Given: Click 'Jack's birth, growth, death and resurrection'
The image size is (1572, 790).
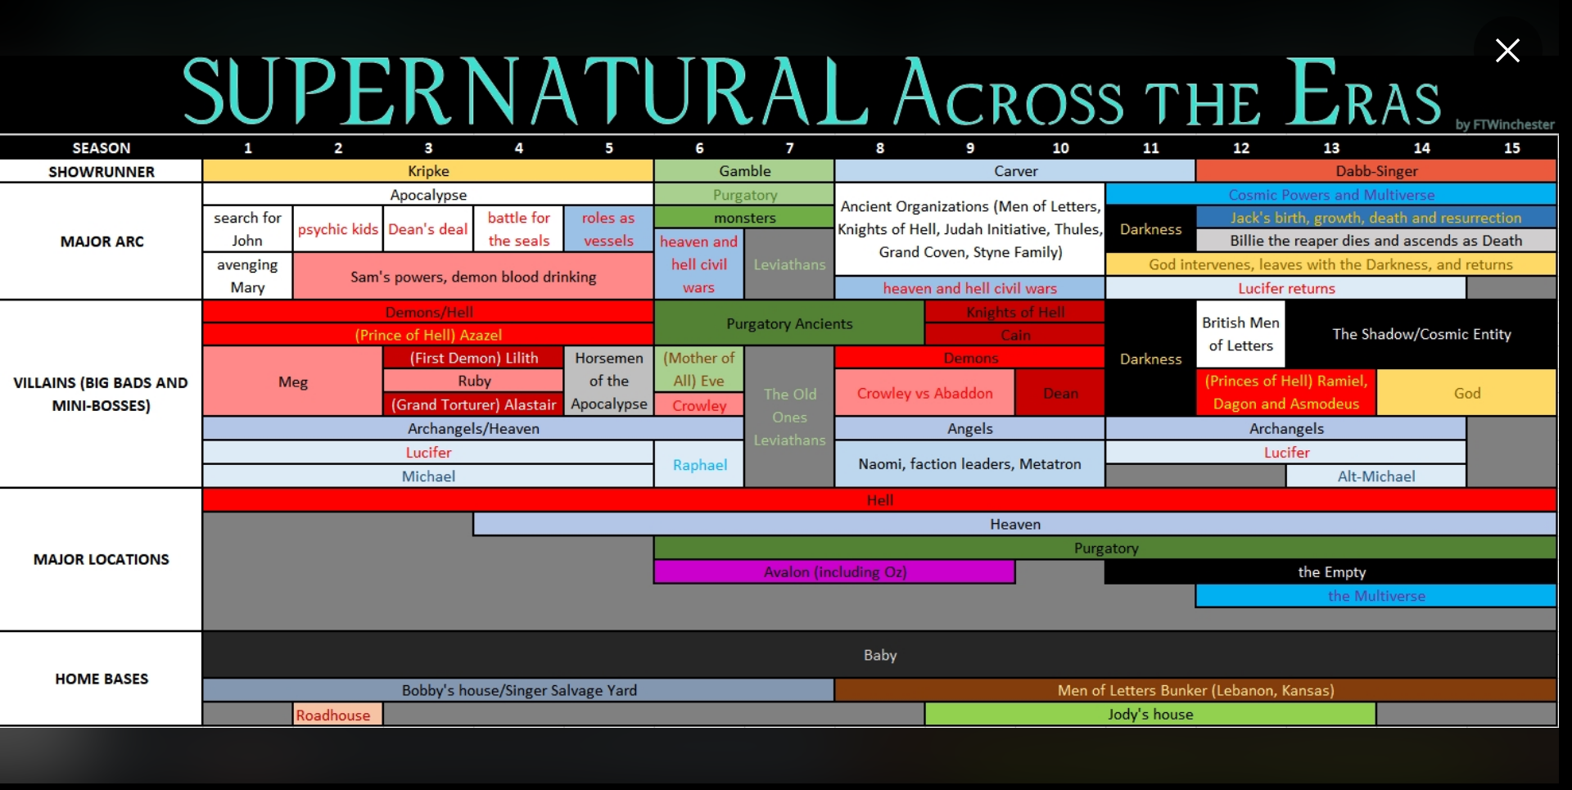Looking at the screenshot, I should (x=1376, y=218).
